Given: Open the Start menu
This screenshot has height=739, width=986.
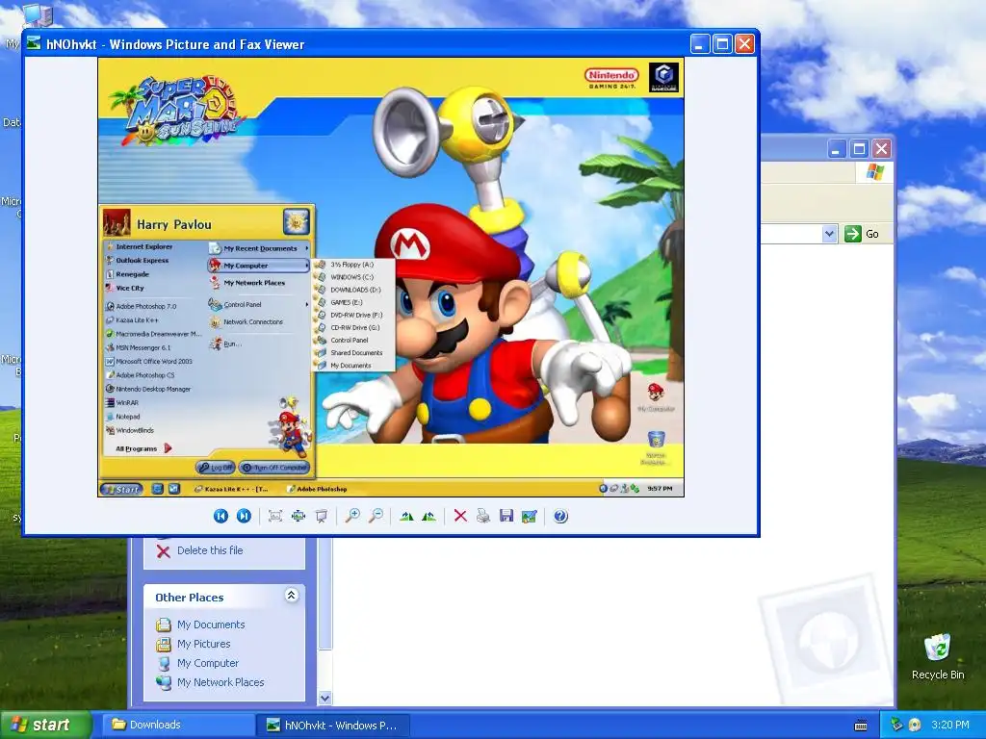Looking at the screenshot, I should (x=45, y=725).
